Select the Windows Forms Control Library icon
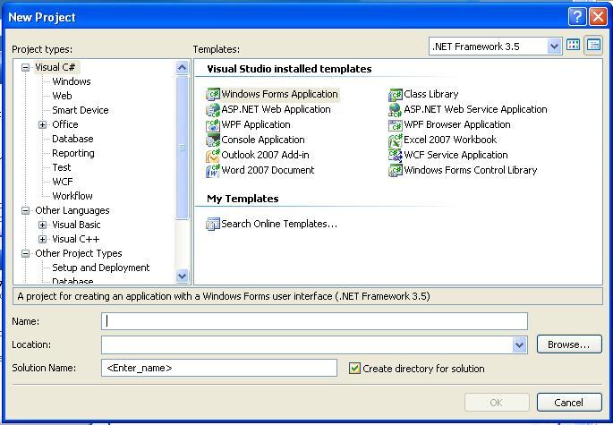 tap(396, 171)
